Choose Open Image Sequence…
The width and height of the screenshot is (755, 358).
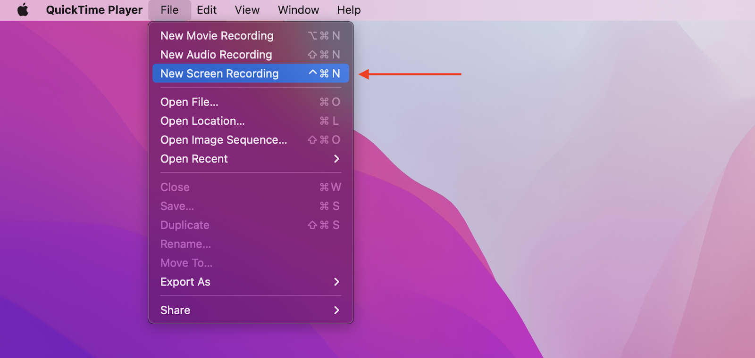[251, 140]
